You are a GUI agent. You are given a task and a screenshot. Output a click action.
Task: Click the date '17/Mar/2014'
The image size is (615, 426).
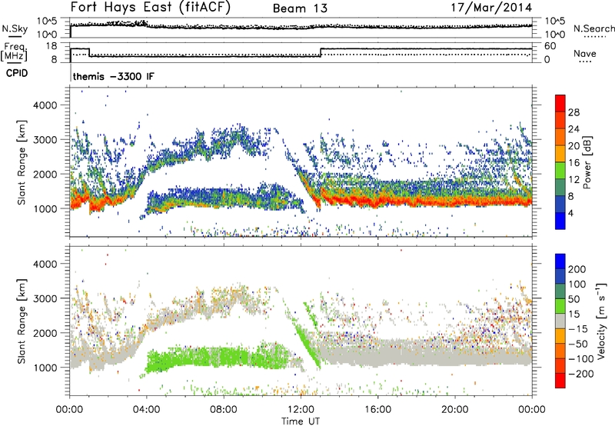click(491, 8)
